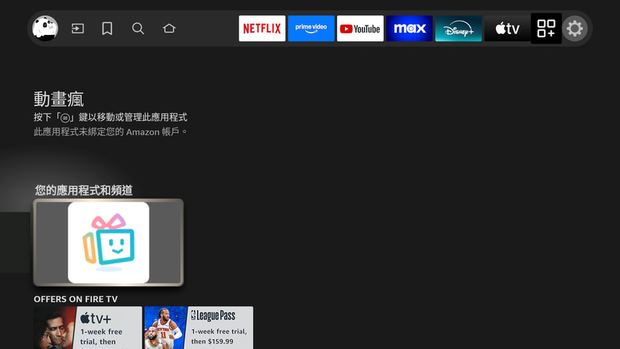
Task: Click the 您的應用程式和頻道 heading
Action: [83, 190]
